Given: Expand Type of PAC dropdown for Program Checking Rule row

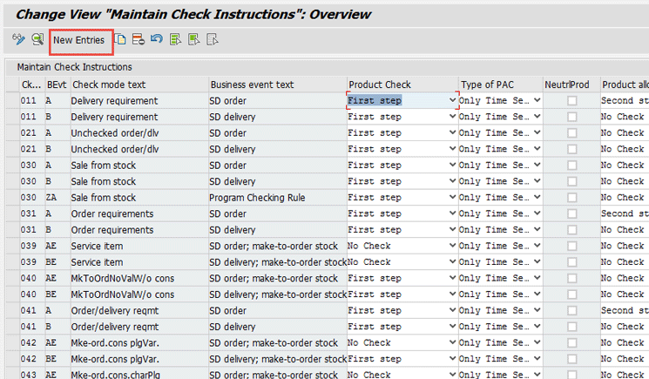Looking at the screenshot, I should (x=537, y=198).
